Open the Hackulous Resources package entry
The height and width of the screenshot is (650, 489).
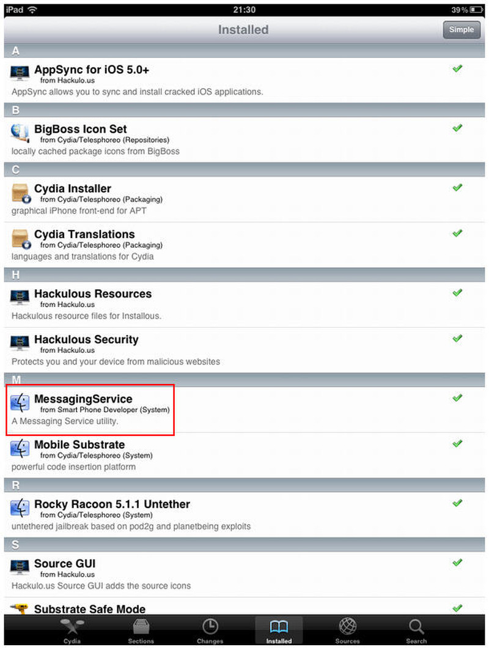tap(244, 305)
